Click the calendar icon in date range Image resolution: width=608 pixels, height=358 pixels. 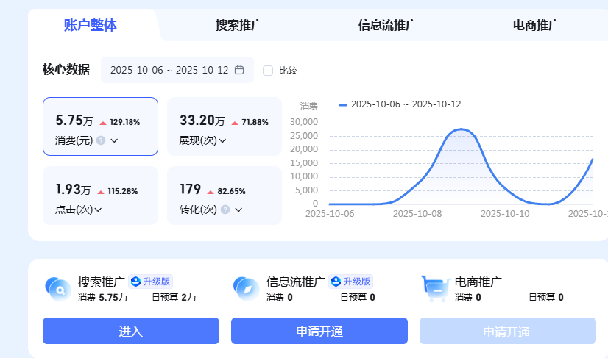(x=239, y=71)
